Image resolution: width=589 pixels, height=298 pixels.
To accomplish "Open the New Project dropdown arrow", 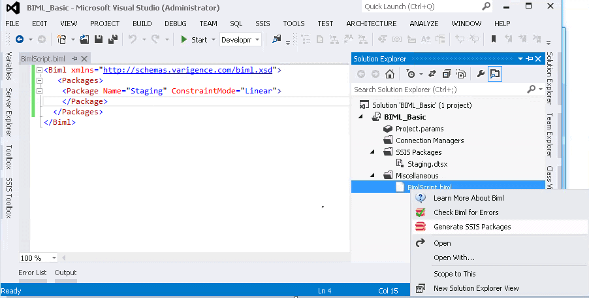I will pos(73,39).
